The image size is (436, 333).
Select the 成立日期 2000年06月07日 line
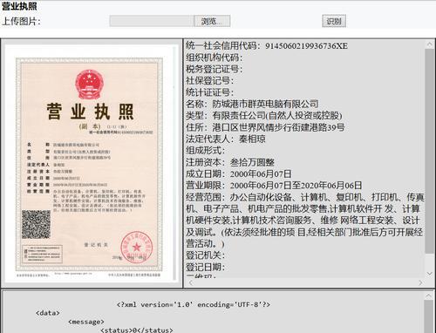click(239, 173)
